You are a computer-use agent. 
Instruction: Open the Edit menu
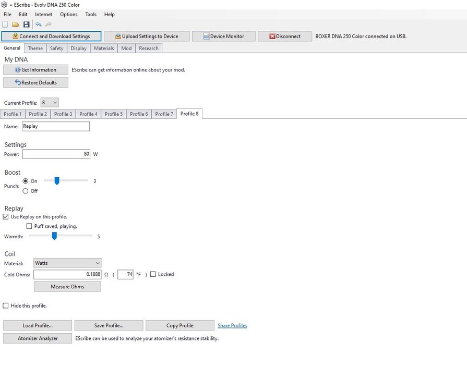tap(23, 14)
